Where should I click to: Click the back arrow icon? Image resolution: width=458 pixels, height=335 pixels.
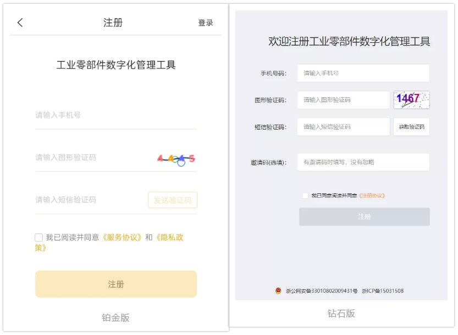[x=20, y=23]
